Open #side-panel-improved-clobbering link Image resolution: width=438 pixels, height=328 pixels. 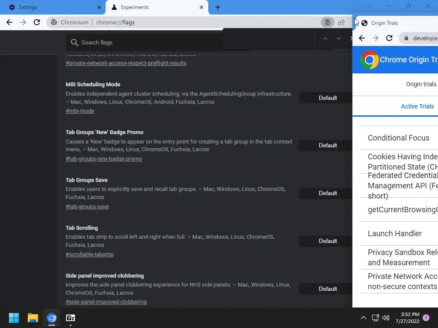(x=106, y=302)
